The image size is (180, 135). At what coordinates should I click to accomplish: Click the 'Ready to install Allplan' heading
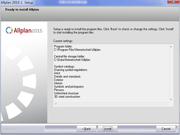pyautogui.click(x=22, y=9)
